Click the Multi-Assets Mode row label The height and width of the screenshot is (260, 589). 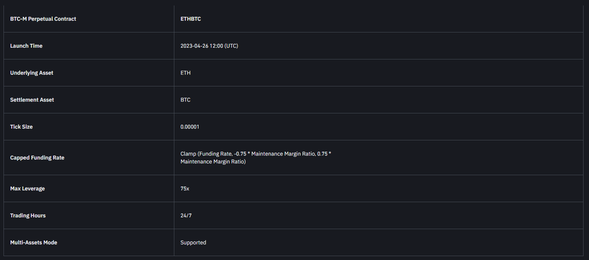coord(34,242)
